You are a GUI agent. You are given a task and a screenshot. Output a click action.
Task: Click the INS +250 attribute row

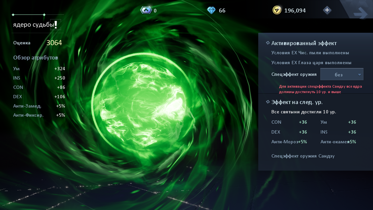pyautogui.click(x=39, y=78)
